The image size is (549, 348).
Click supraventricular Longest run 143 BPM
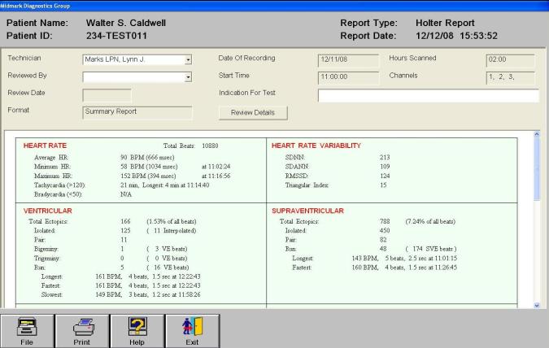(404, 259)
